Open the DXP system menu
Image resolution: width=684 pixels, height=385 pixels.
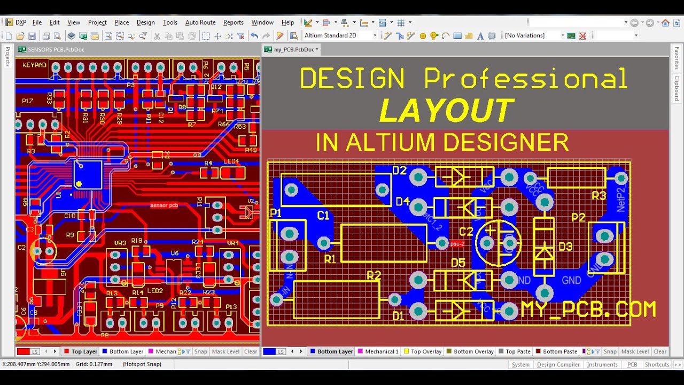click(x=16, y=22)
